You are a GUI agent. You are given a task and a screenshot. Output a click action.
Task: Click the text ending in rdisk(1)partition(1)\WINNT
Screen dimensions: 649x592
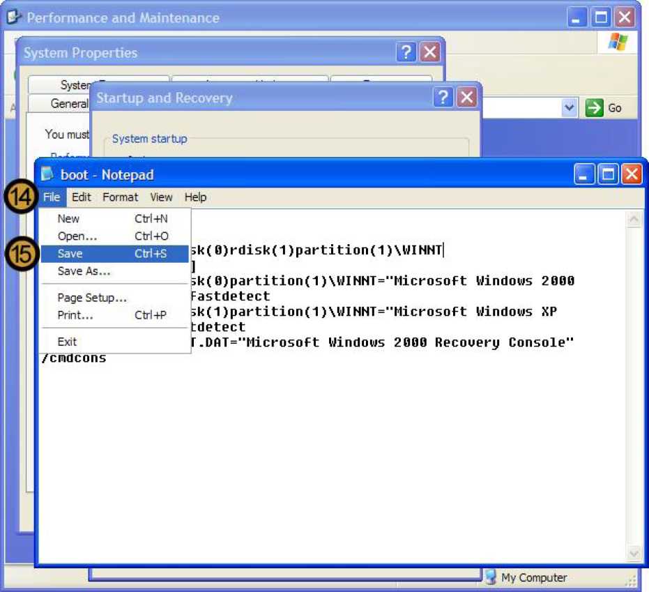coord(316,250)
